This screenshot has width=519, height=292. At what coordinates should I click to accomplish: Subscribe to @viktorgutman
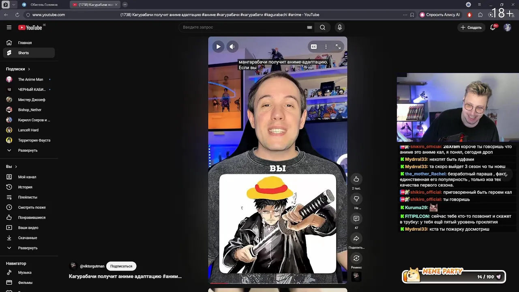[121, 266]
